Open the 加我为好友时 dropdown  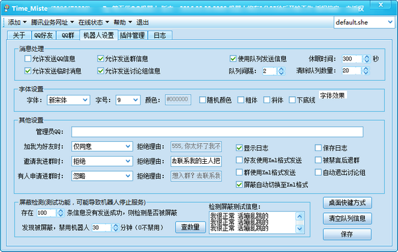[102, 147]
